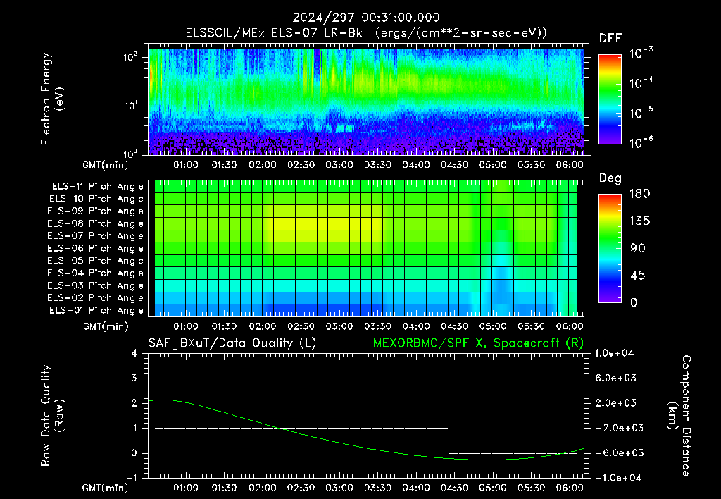Image resolution: width=721 pixels, height=499 pixels.
Task: Click the 10^-3 value on DEF scale
Action: click(x=641, y=53)
